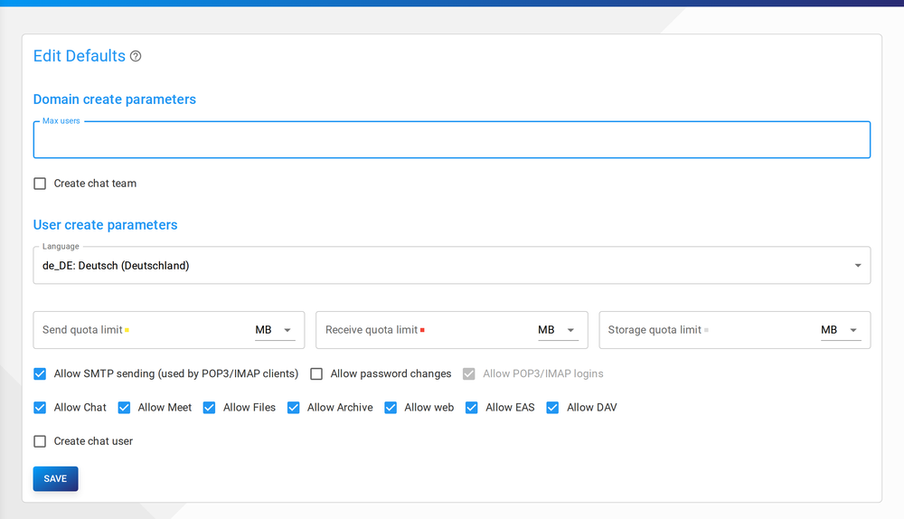Open the Send quota MB unit dropdown
Image resolution: width=904 pixels, height=519 pixels.
pyautogui.click(x=275, y=330)
